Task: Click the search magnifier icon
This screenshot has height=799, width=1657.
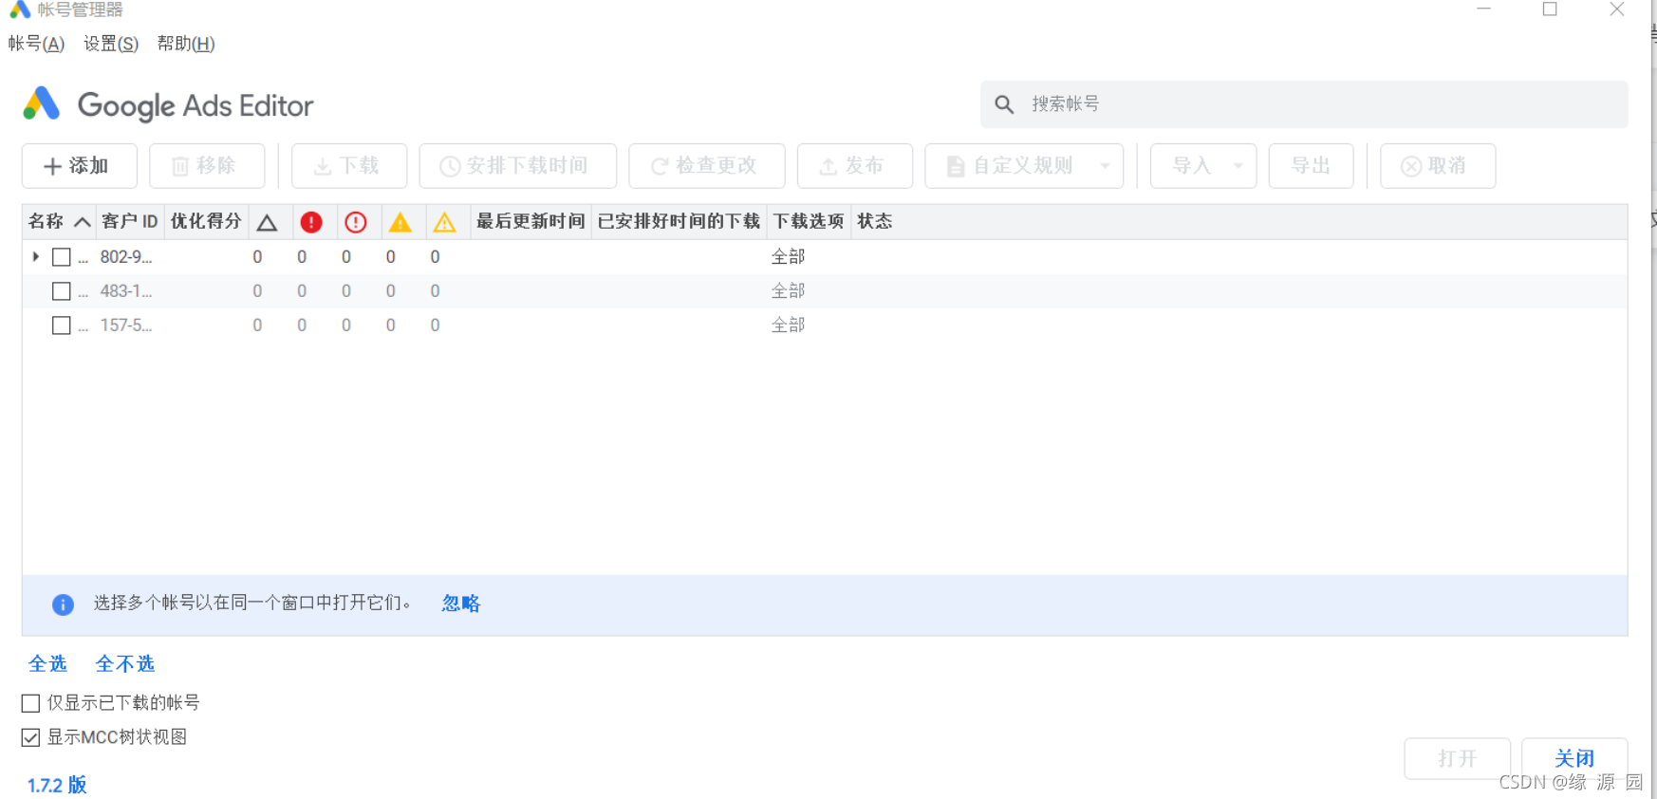Action: (x=1004, y=104)
